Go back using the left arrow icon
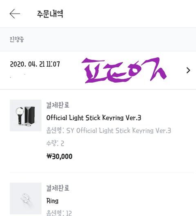Screen dimensions: 196x216 click(15, 14)
